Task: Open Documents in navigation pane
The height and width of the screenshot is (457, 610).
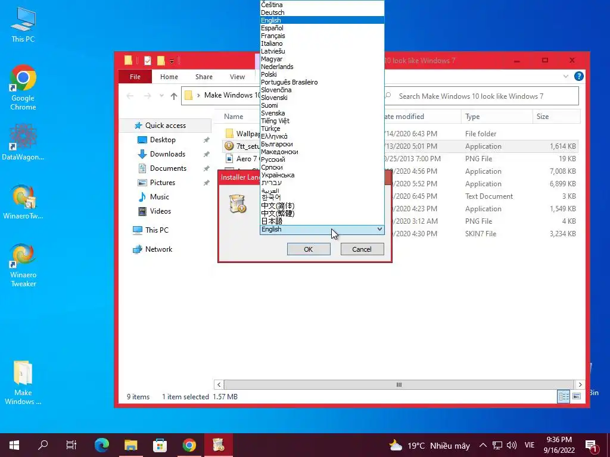Action: [x=168, y=168]
